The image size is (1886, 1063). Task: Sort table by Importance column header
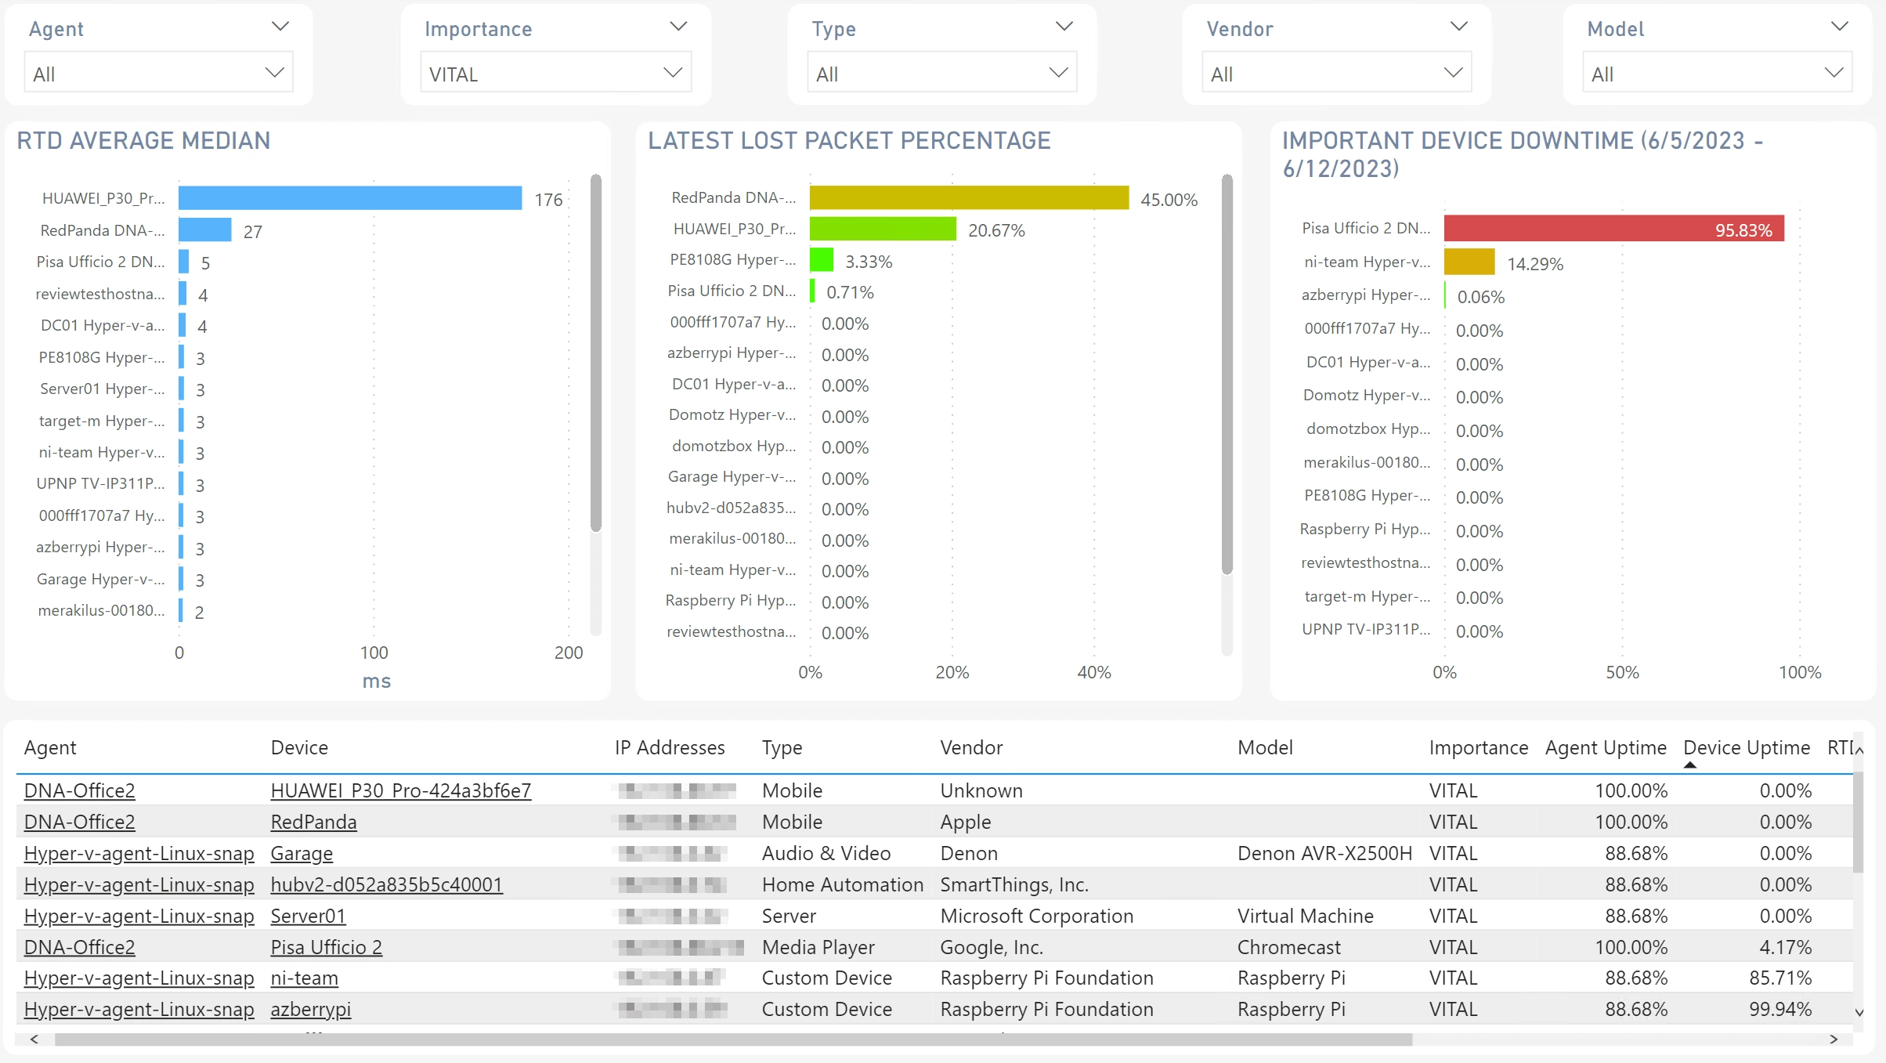tap(1479, 747)
